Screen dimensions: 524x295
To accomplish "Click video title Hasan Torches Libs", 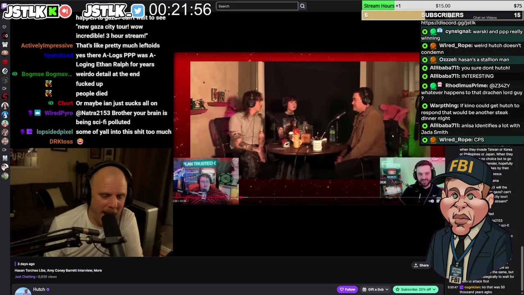I will coord(58,270).
